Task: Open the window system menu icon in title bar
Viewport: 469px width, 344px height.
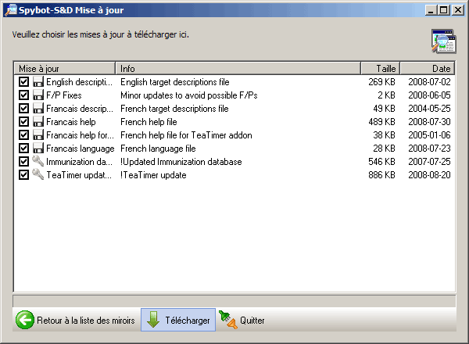Action: point(9,10)
